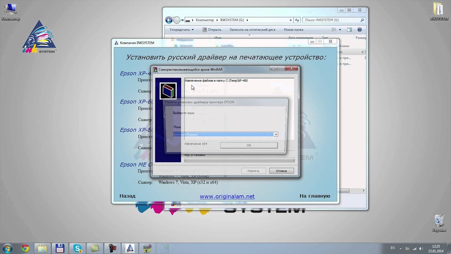Open the Корзина recycle bin icon

[x=439, y=223]
